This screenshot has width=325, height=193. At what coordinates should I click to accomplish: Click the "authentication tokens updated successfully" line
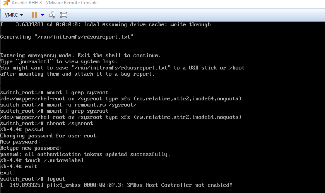click(85, 154)
